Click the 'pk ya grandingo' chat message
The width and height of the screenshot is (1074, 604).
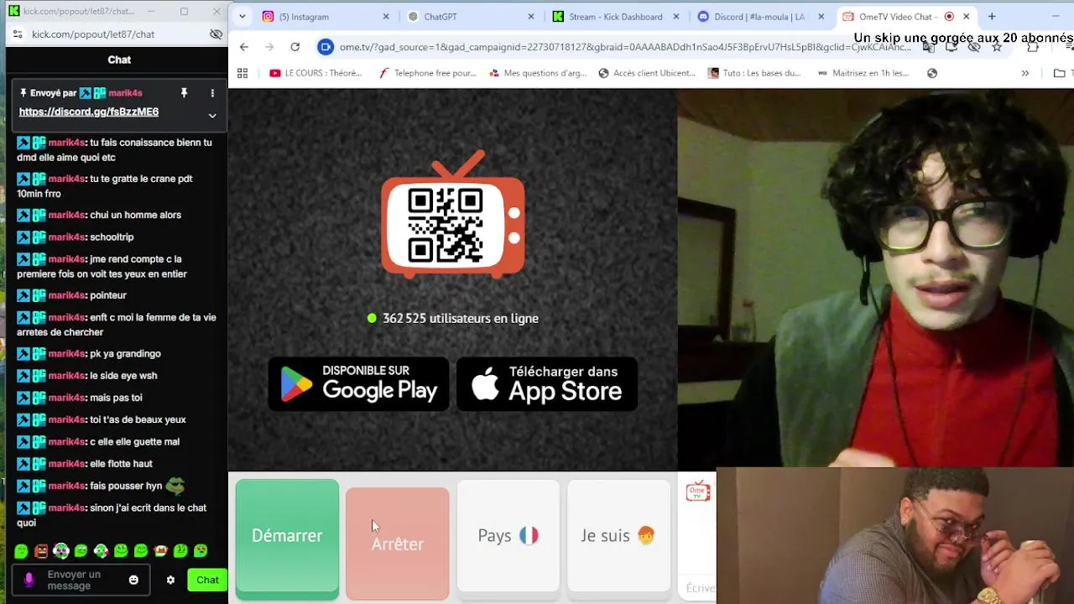coord(89,354)
